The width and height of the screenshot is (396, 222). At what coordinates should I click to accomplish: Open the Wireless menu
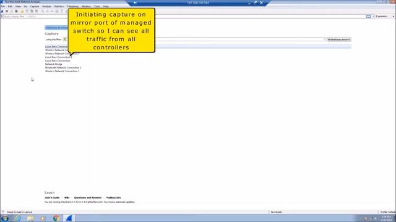(x=86, y=6)
